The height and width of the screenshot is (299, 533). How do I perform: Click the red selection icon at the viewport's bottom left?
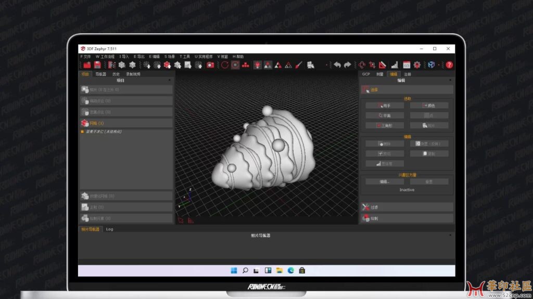181,220
